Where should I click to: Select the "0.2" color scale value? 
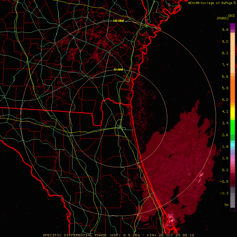[x=225, y=170]
